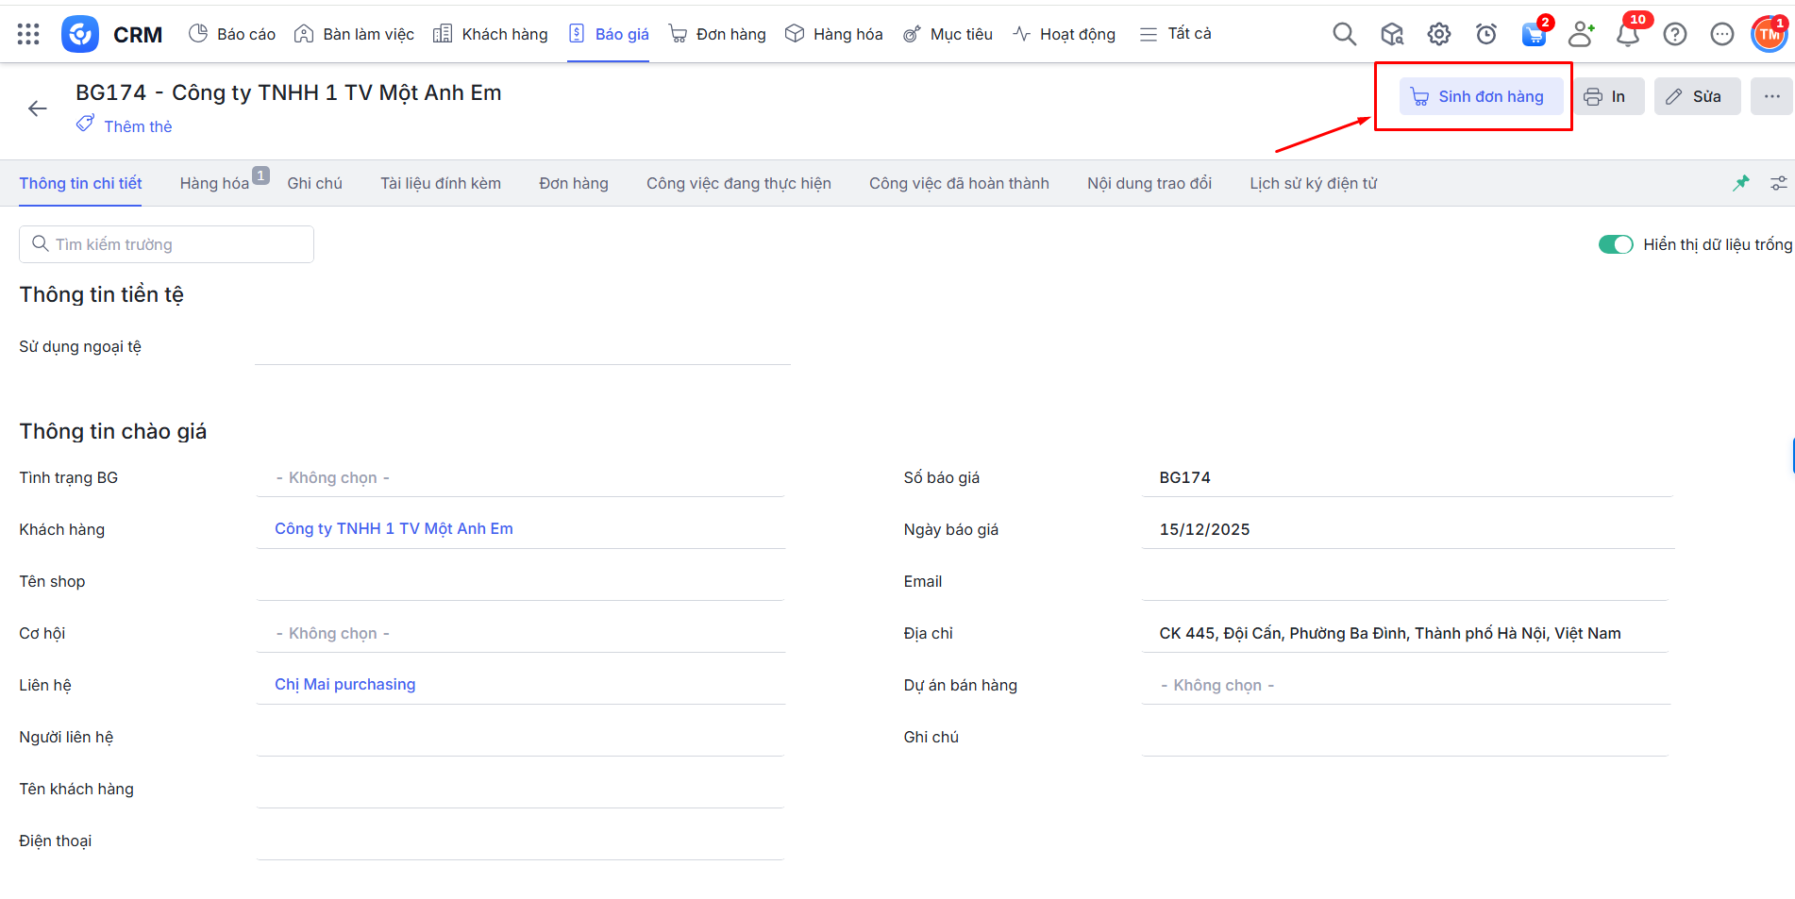The height and width of the screenshot is (899, 1795).
Task: Click the search magnifier icon
Action: (1344, 34)
